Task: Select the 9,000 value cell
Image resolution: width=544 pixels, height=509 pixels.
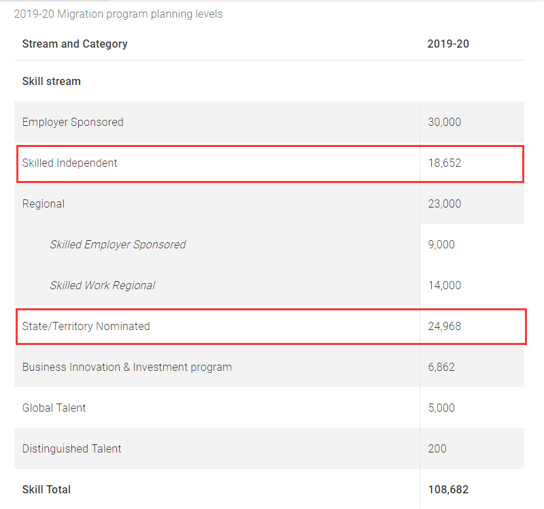Action: point(442,244)
